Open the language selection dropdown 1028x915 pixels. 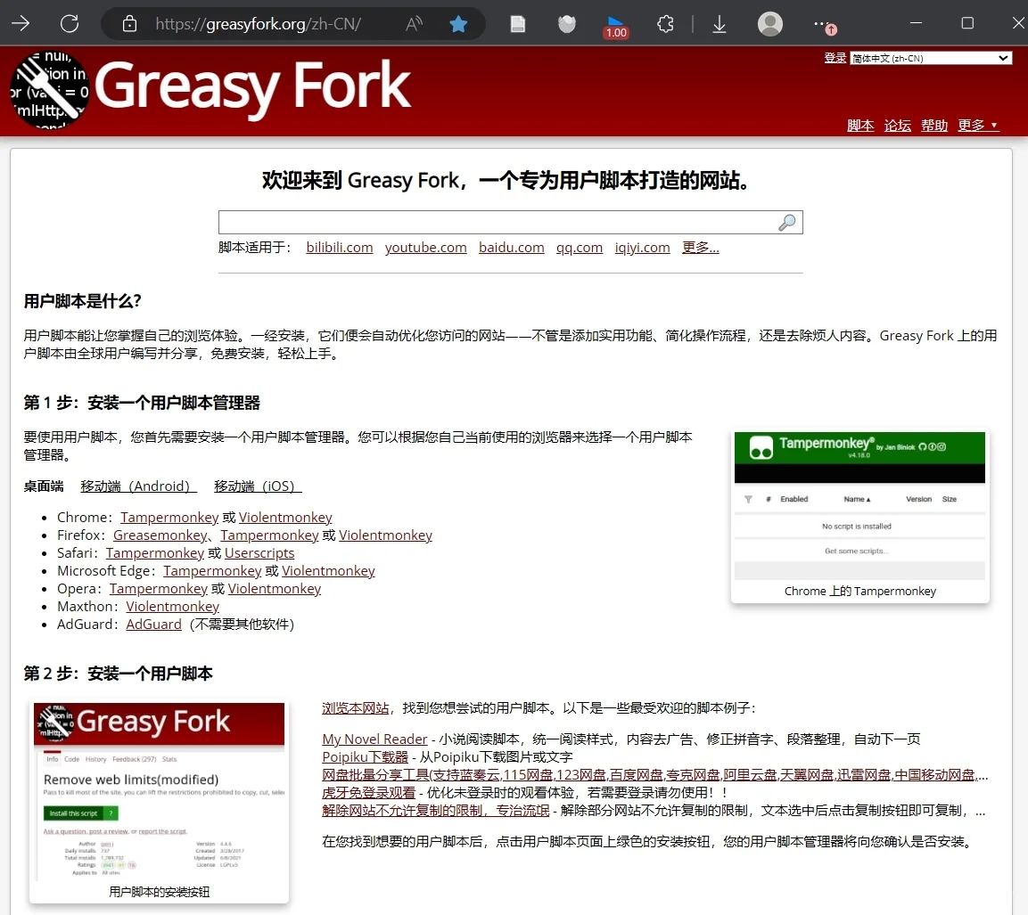click(x=931, y=58)
